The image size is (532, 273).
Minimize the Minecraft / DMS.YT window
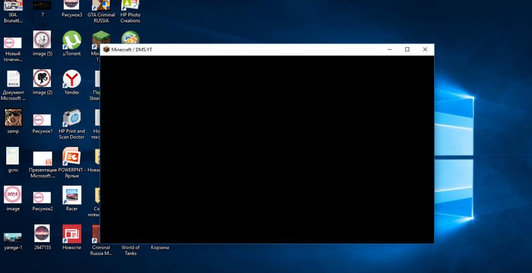389,49
